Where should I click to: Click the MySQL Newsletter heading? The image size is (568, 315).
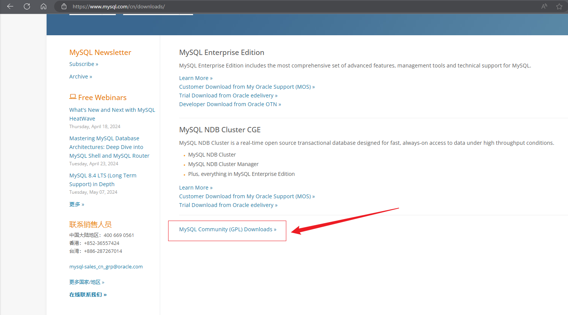pyautogui.click(x=100, y=52)
